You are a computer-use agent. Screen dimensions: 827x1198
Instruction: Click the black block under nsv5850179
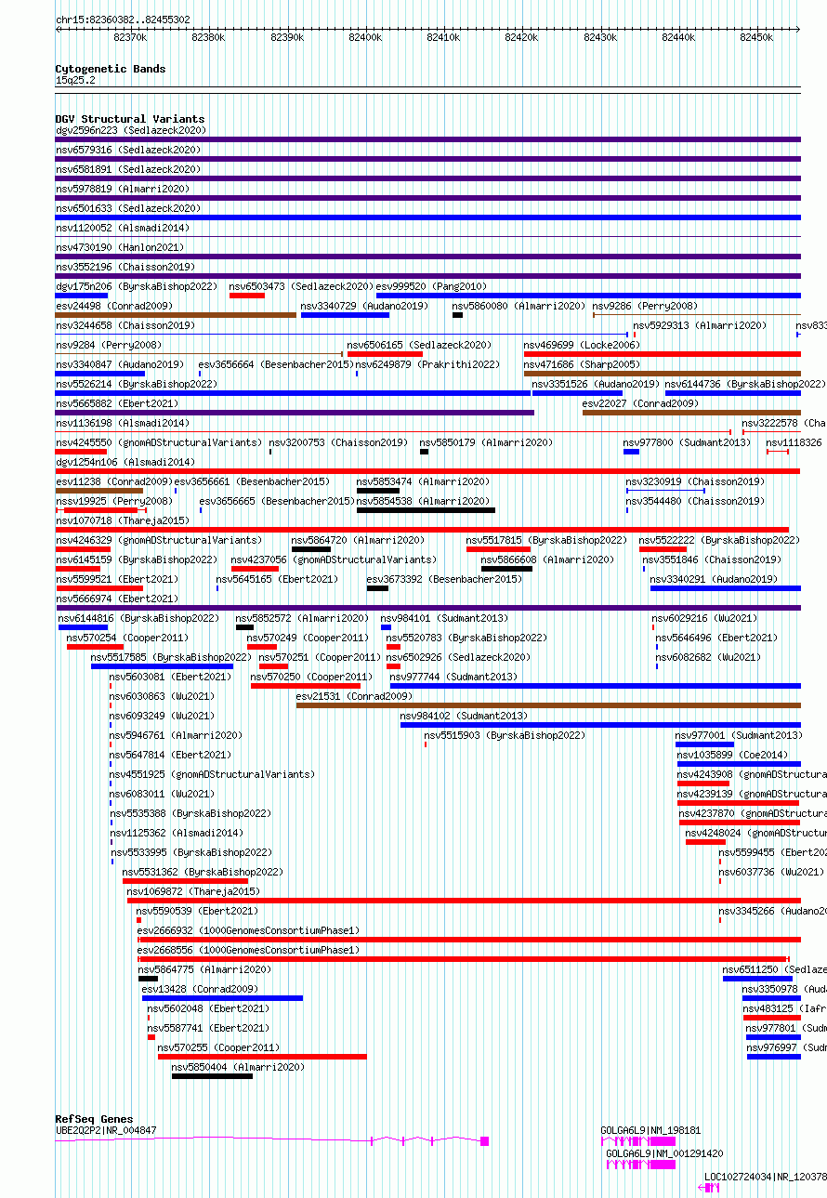click(x=424, y=452)
